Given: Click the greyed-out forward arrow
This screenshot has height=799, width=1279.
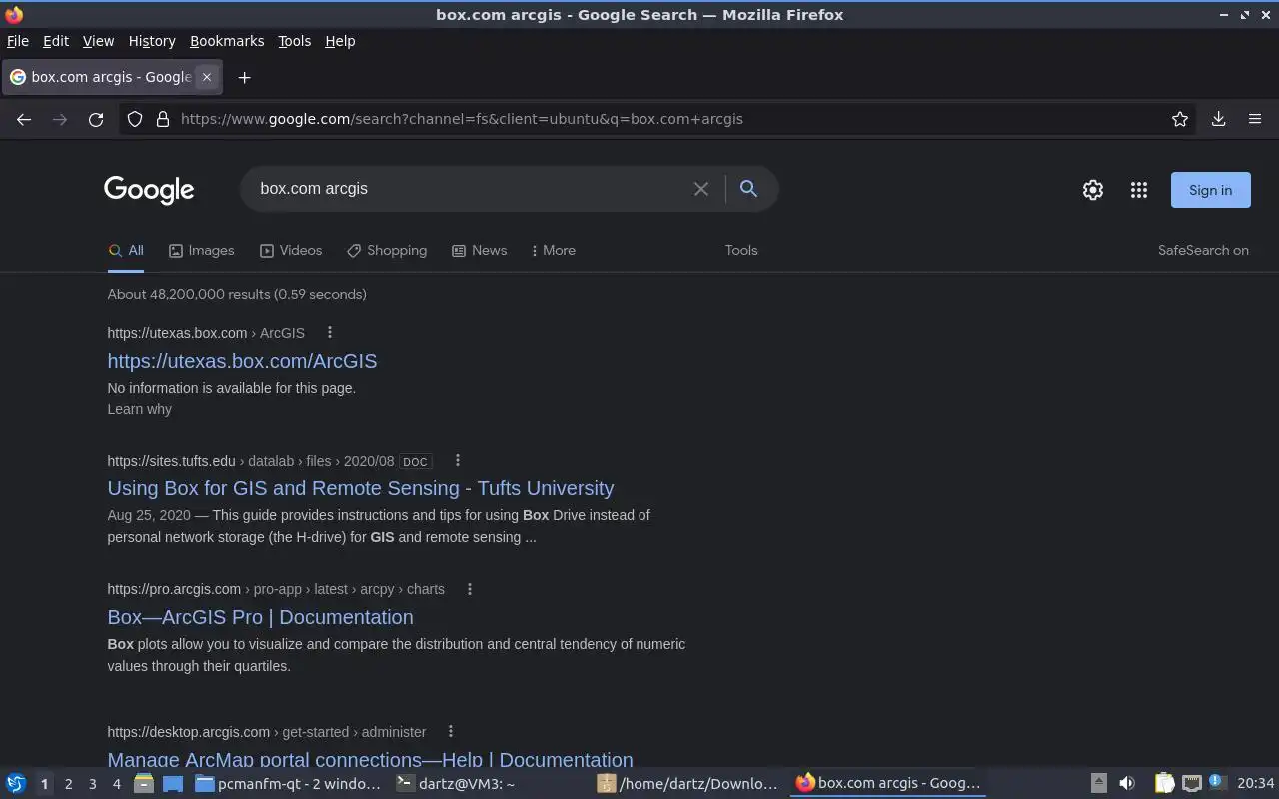Looking at the screenshot, I should tap(60, 119).
